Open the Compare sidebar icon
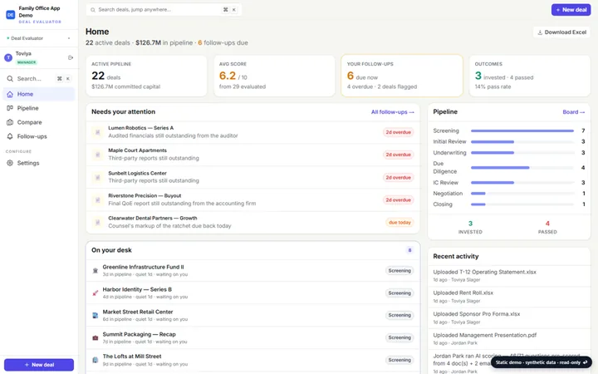Image resolution: width=598 pixels, height=374 pixels. (10, 122)
